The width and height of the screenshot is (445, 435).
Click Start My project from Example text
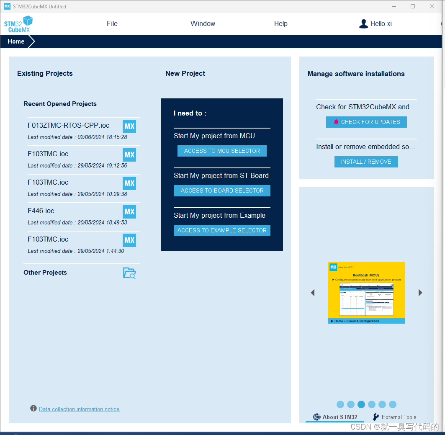(x=219, y=215)
